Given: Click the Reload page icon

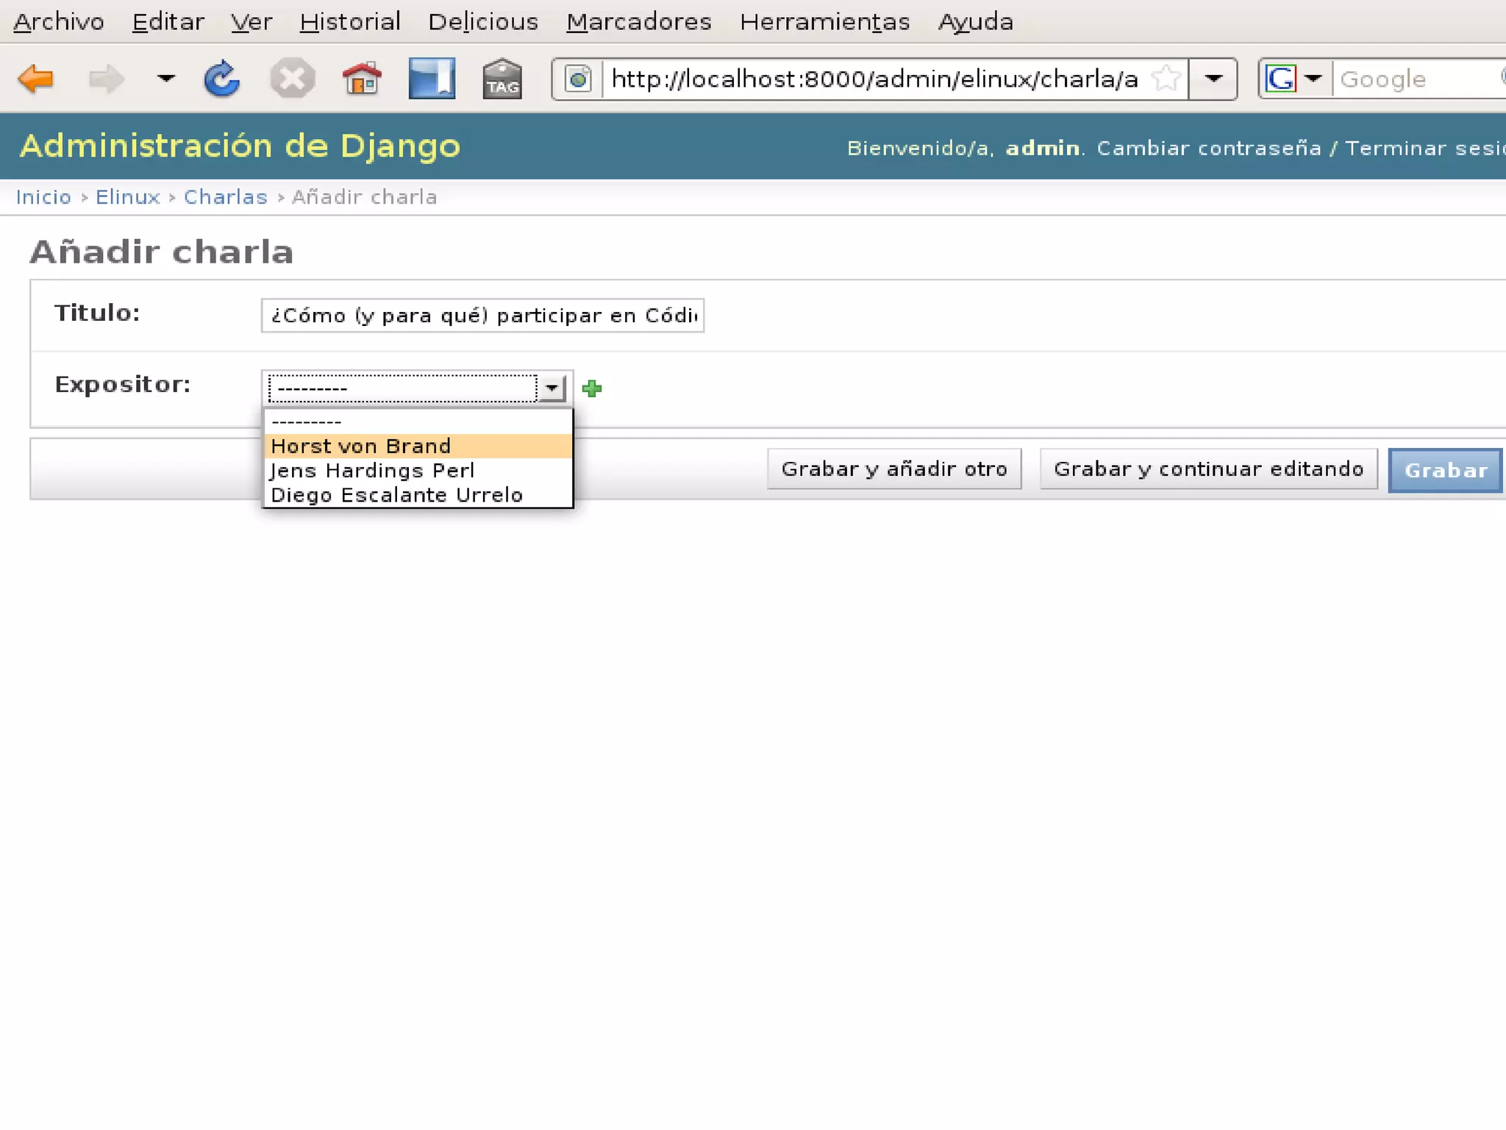Looking at the screenshot, I should pyautogui.click(x=221, y=79).
